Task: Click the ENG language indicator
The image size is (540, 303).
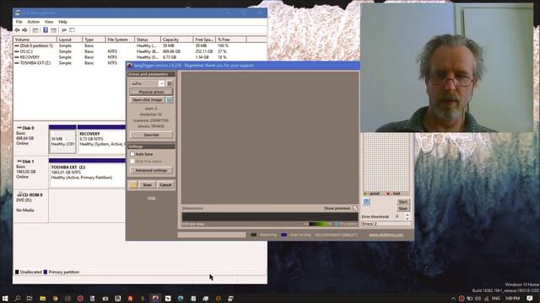Action: pyautogui.click(x=496, y=298)
